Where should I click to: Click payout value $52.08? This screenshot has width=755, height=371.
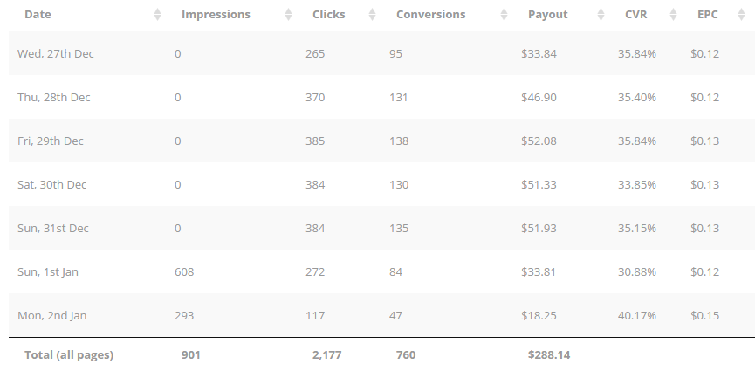tap(539, 141)
